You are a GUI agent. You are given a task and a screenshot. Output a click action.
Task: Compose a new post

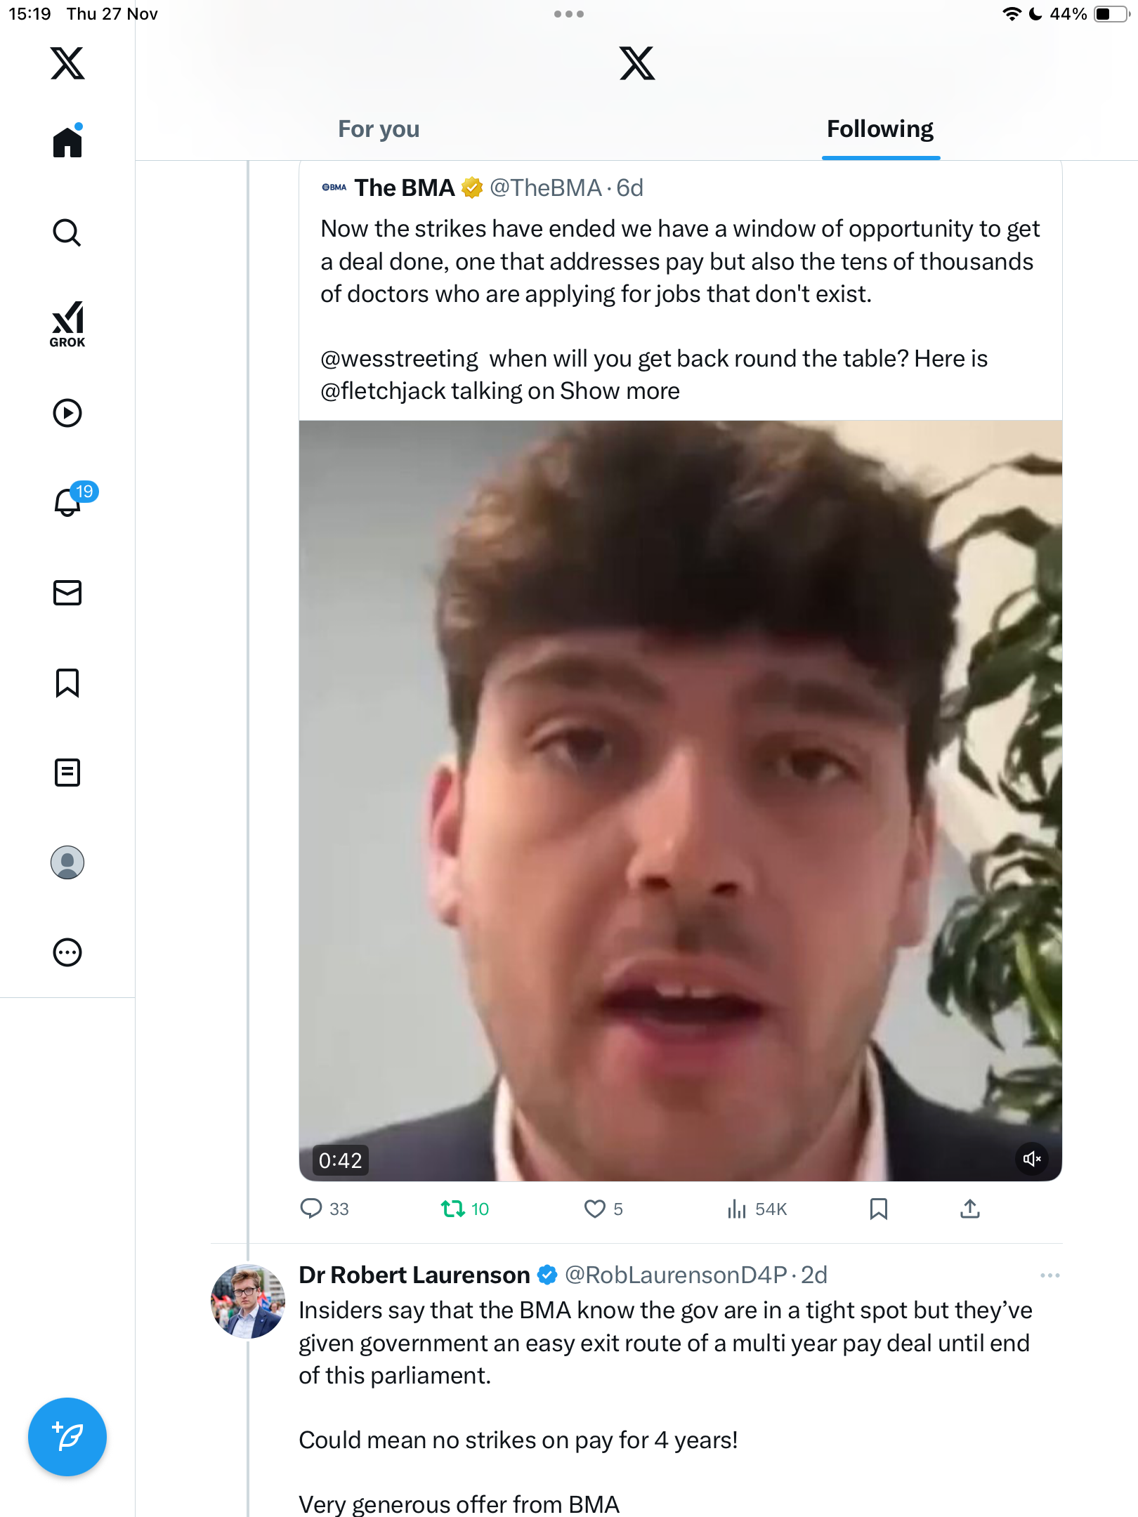point(67,1437)
